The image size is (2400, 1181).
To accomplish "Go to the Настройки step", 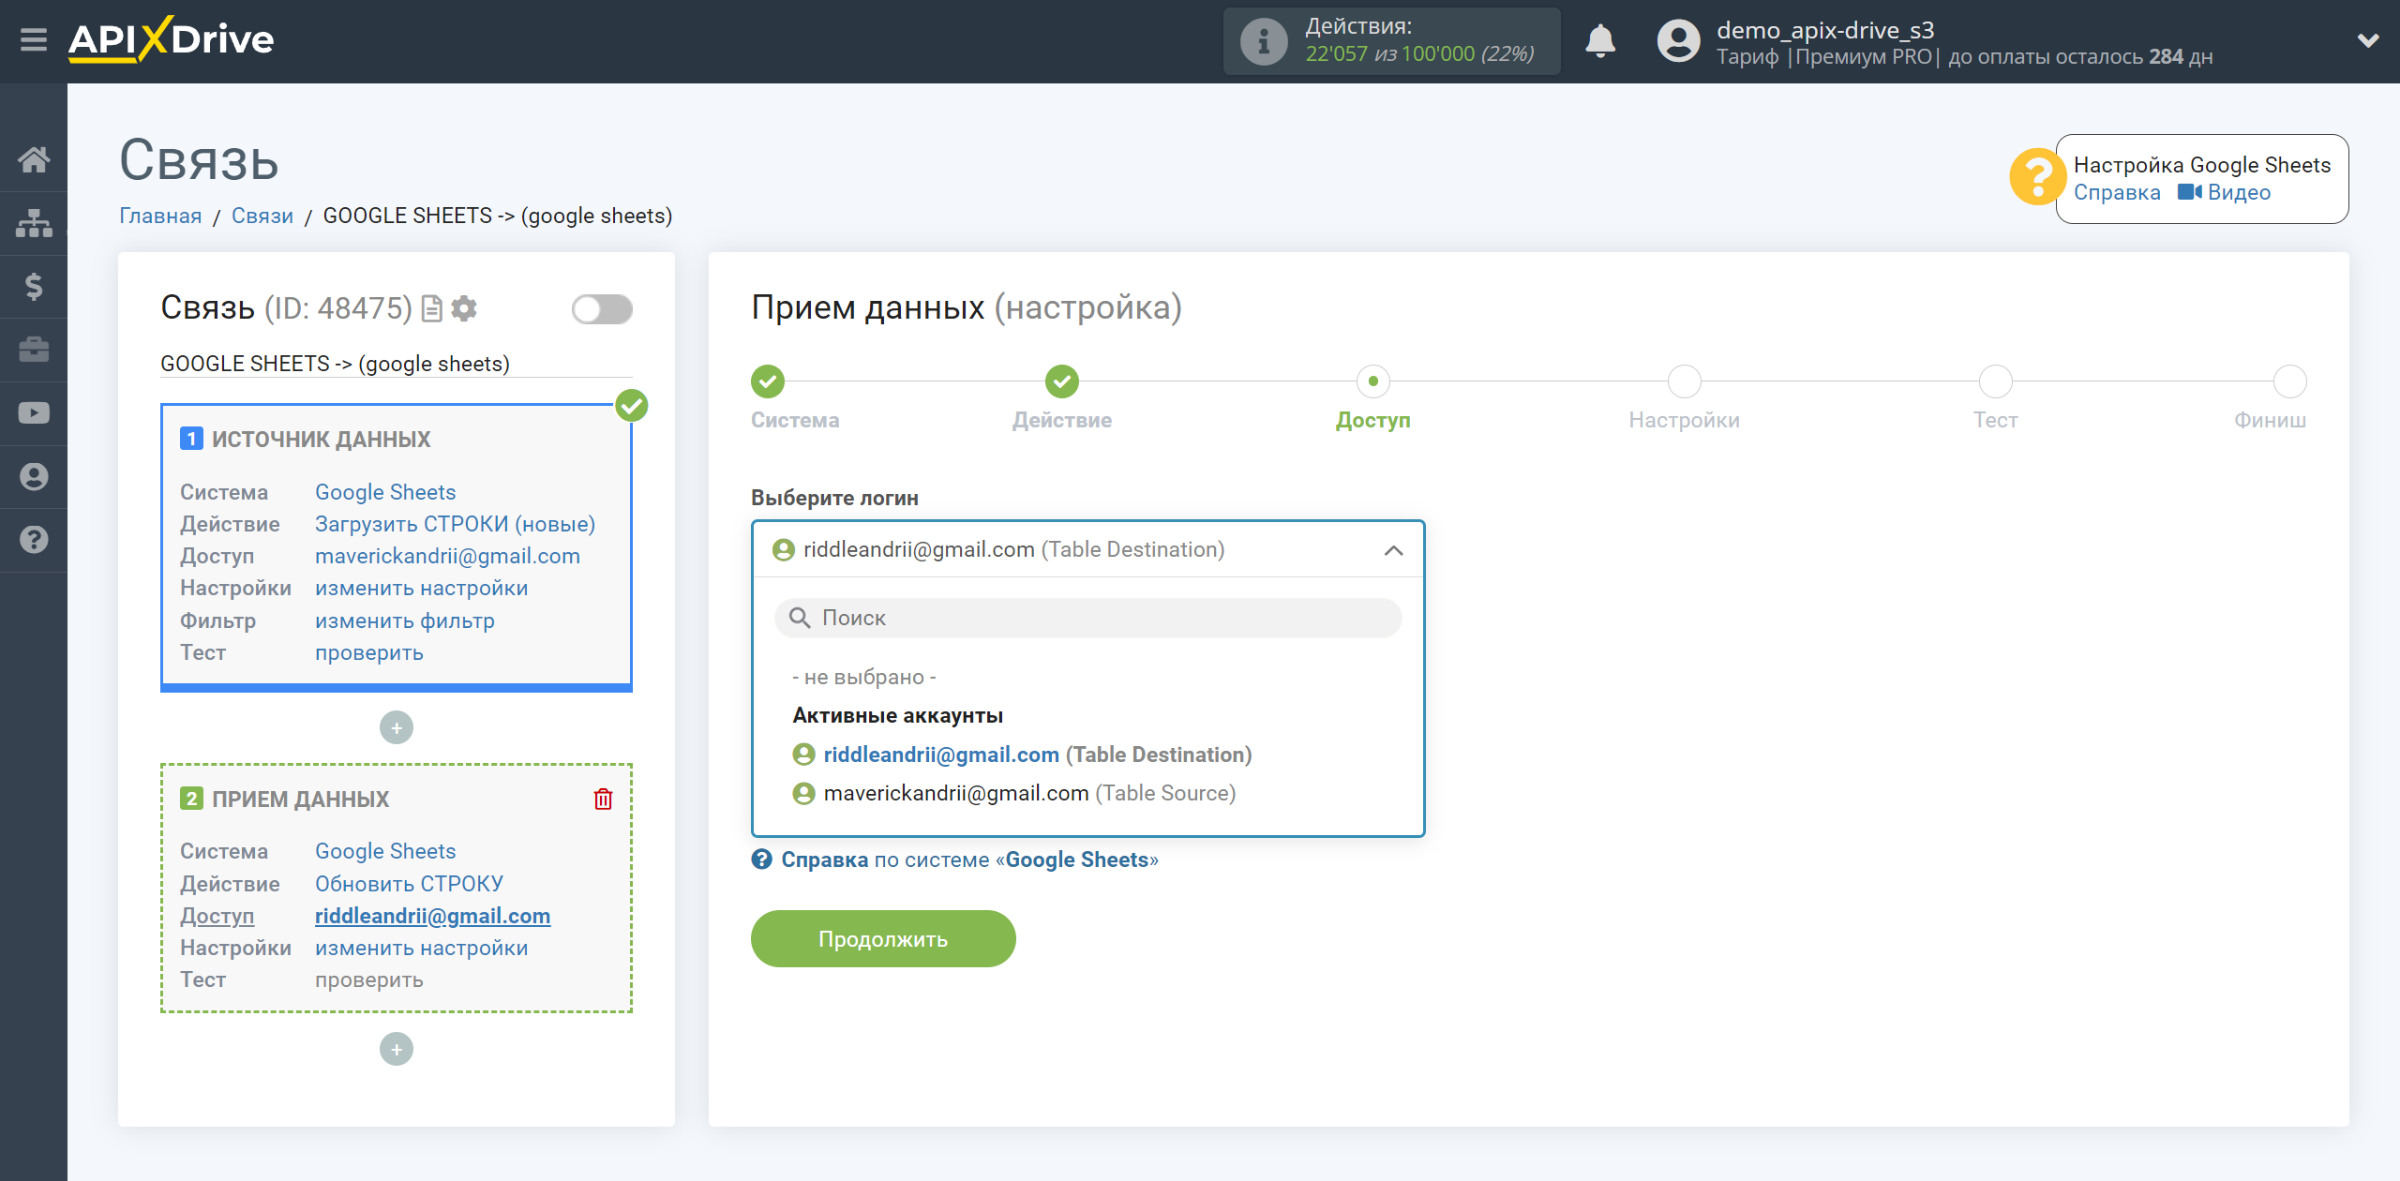I will click(1685, 381).
